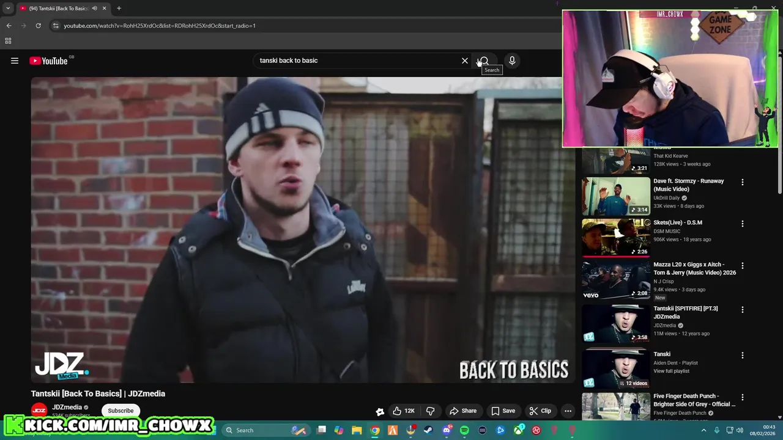783x440 pixels.
Task: Open options for Tantskii SPITFIRE video
Action: [x=742, y=310]
